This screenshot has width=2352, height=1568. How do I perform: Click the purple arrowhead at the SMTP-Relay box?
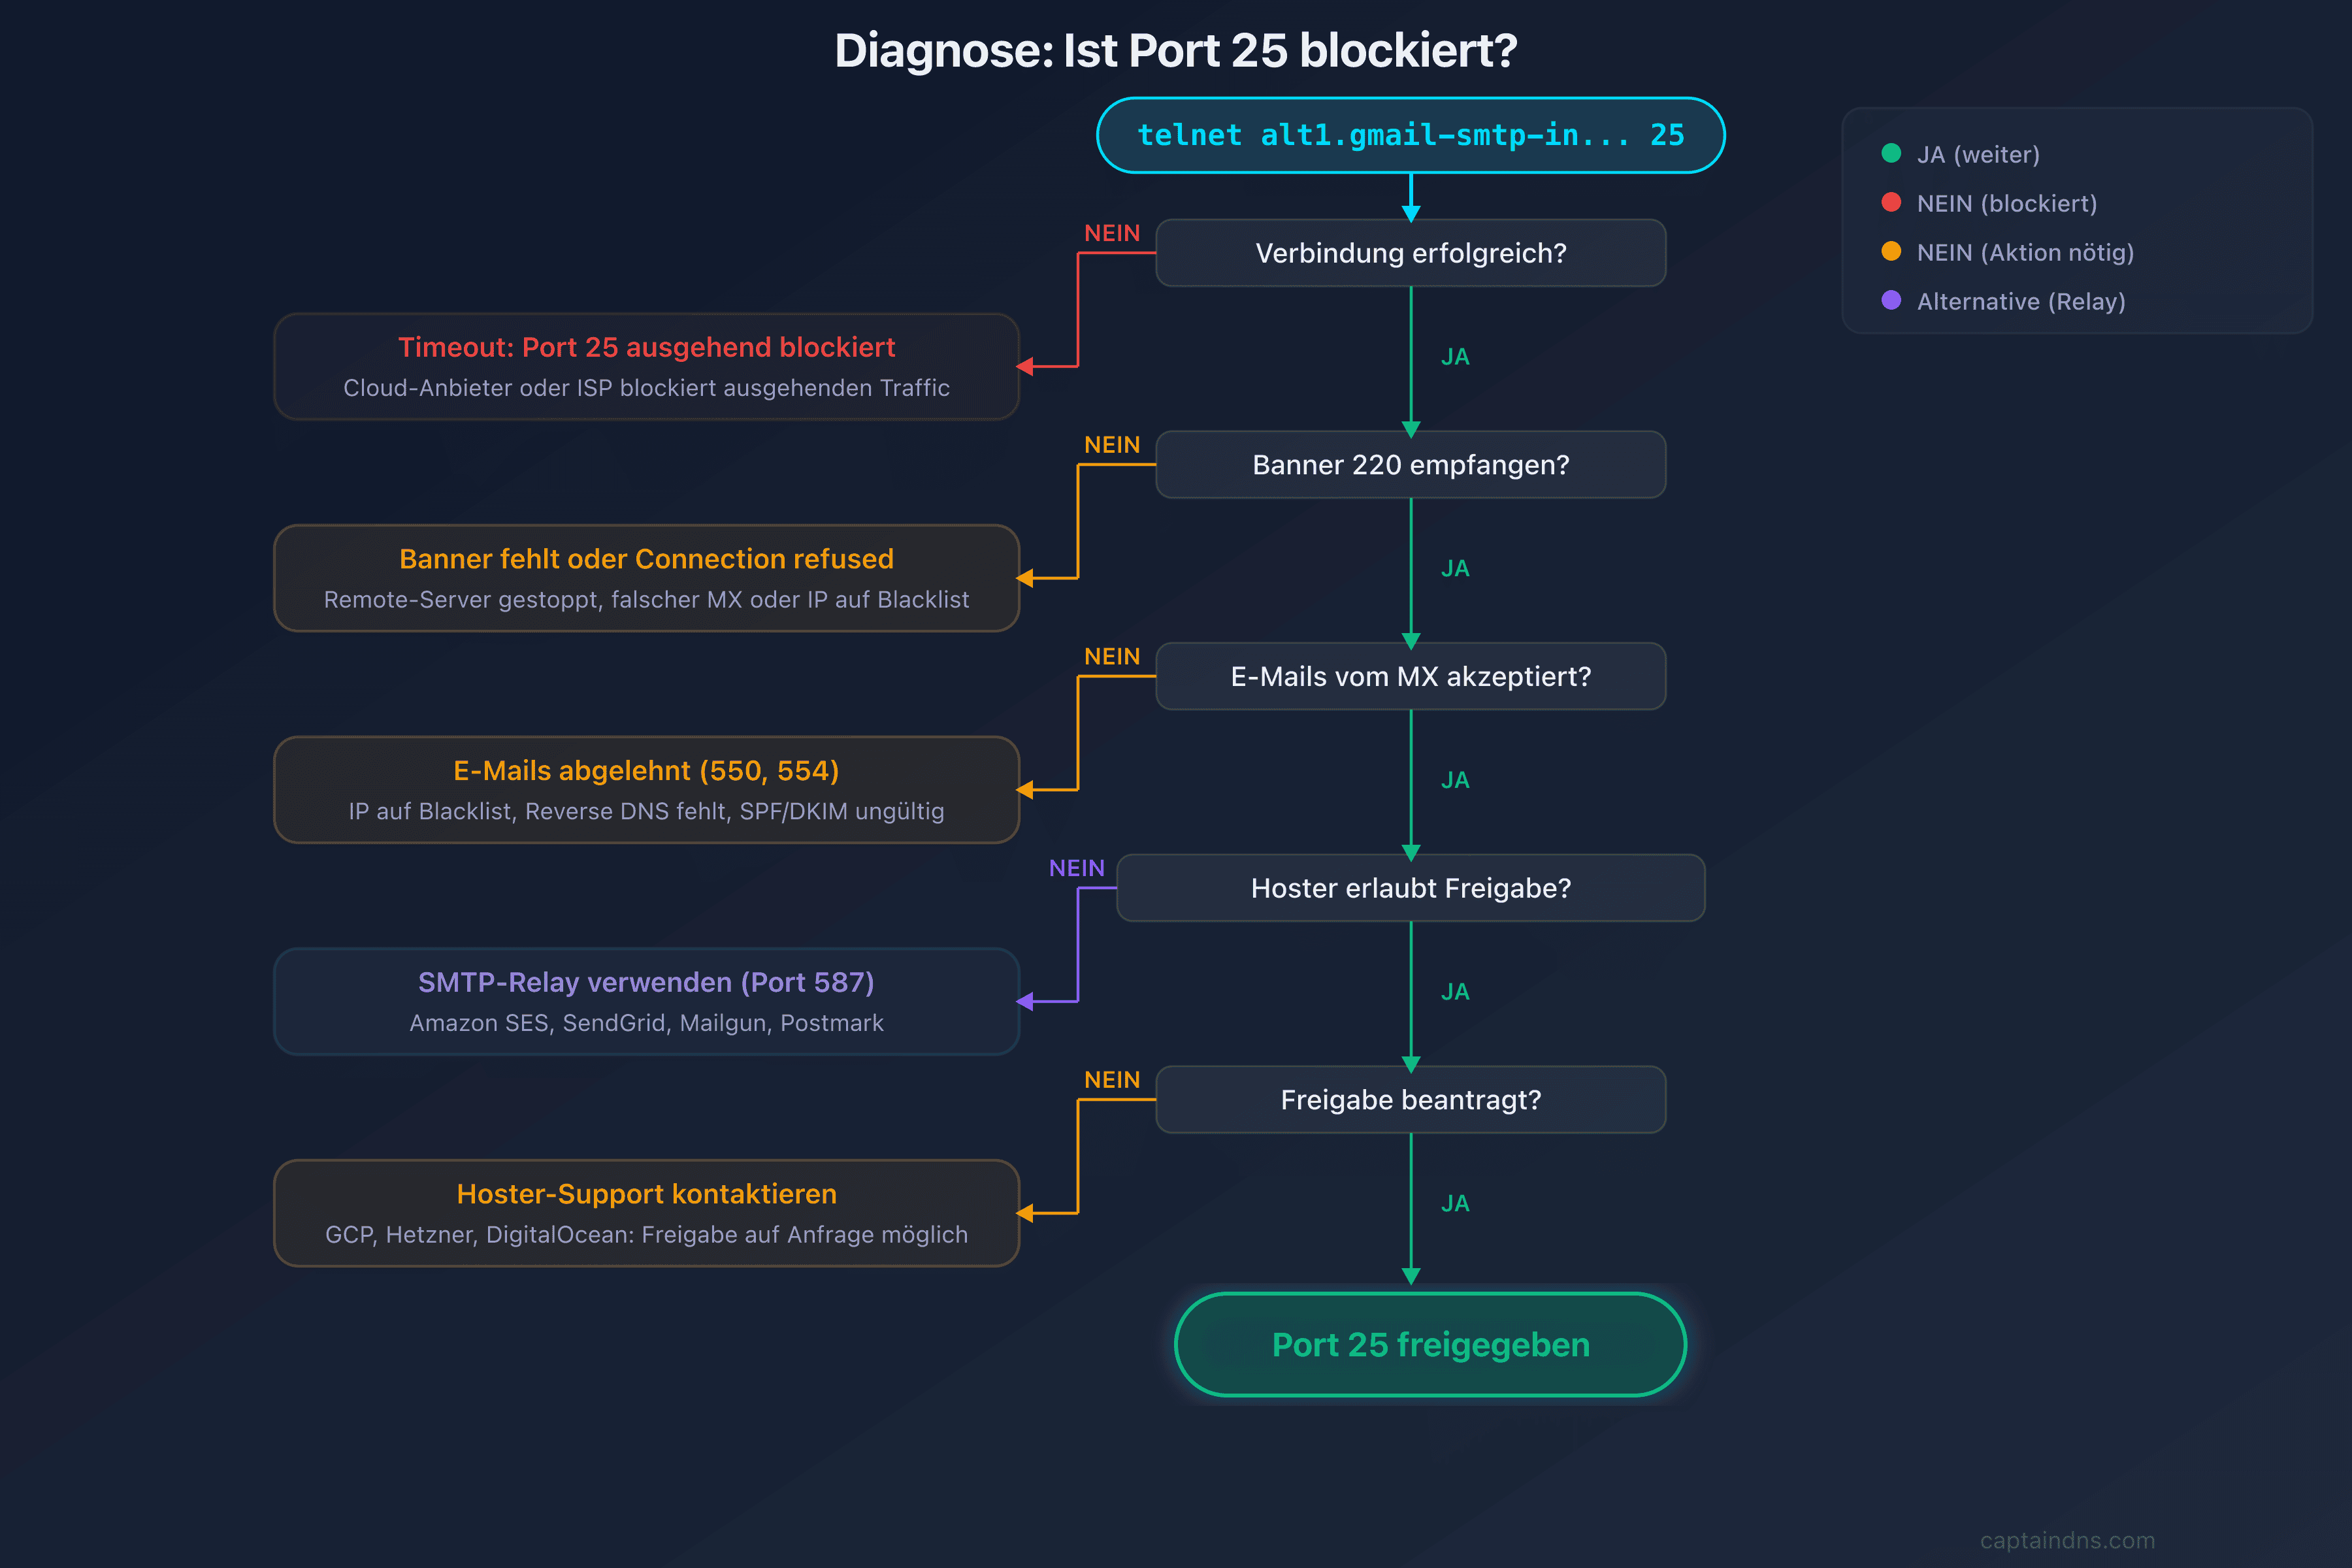(x=1025, y=1001)
